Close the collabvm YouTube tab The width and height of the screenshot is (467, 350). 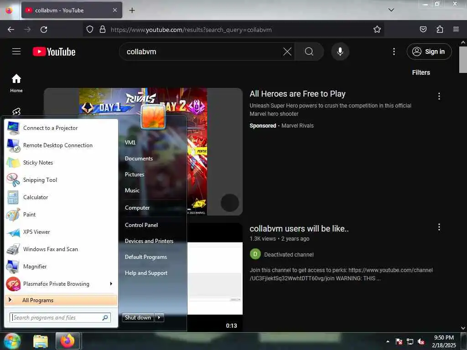(x=115, y=10)
